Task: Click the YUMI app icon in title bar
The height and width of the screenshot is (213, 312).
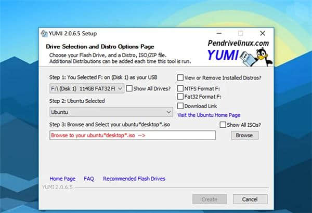Action: [x=44, y=33]
